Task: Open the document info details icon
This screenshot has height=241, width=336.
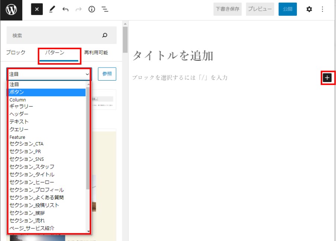Action: tap(92, 9)
